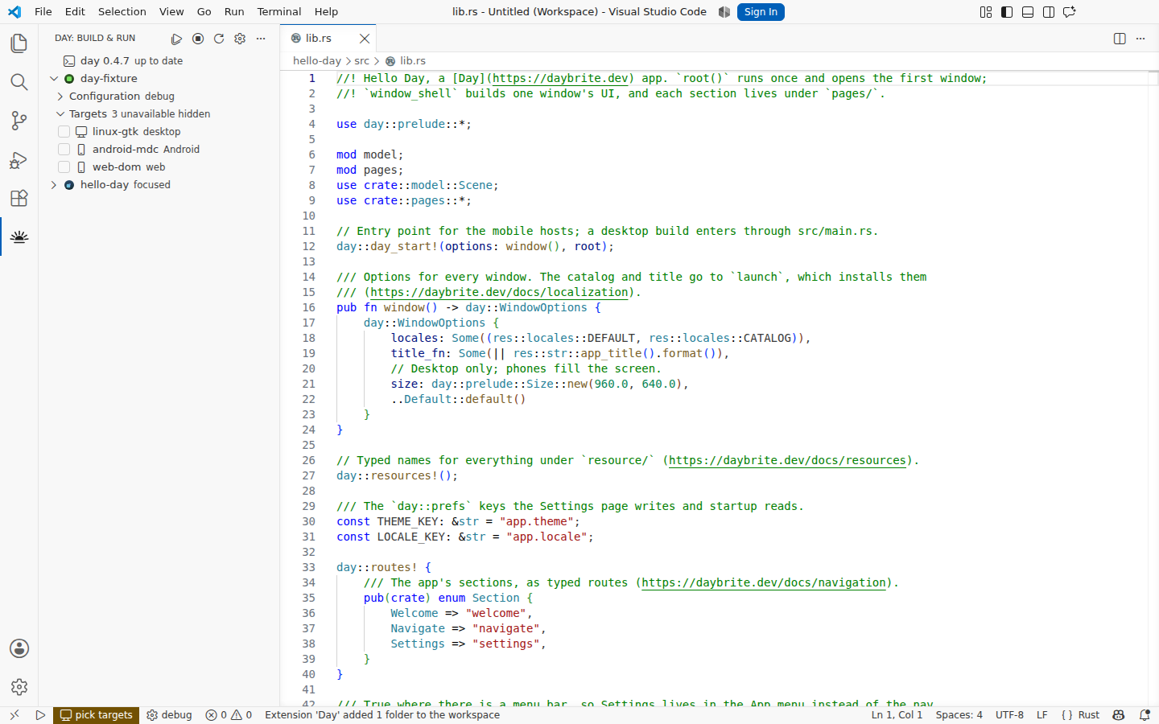Open the Selection menu
1159x724 pixels.
point(122,12)
